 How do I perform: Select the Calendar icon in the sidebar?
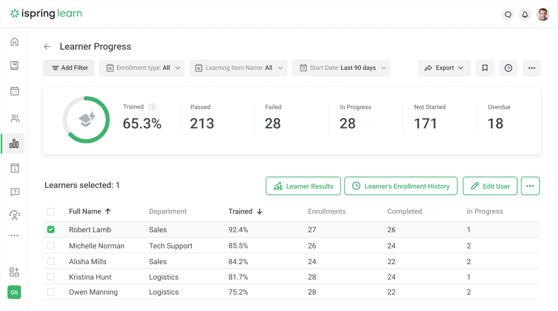[x=14, y=91]
